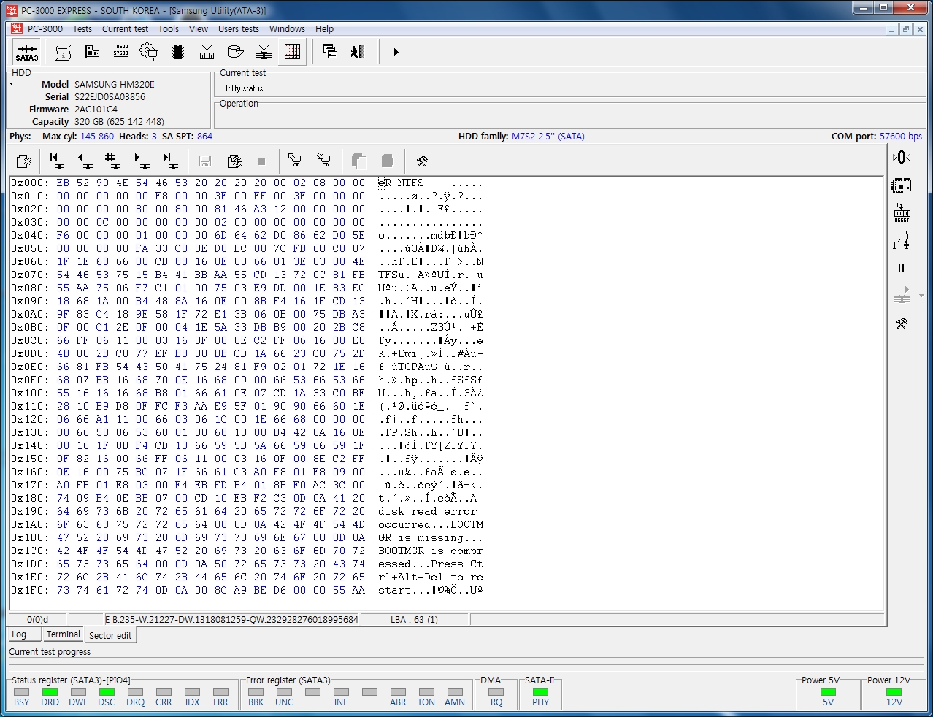This screenshot has width=933, height=717.
Task: Switch to the Terminal tab
Action: (64, 634)
